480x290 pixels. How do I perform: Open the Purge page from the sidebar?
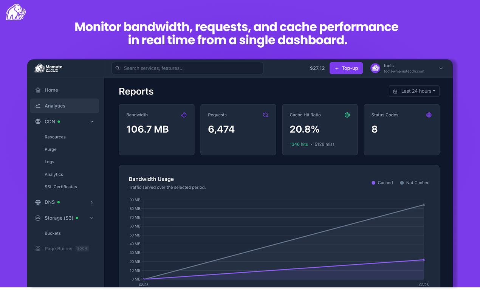(50, 149)
